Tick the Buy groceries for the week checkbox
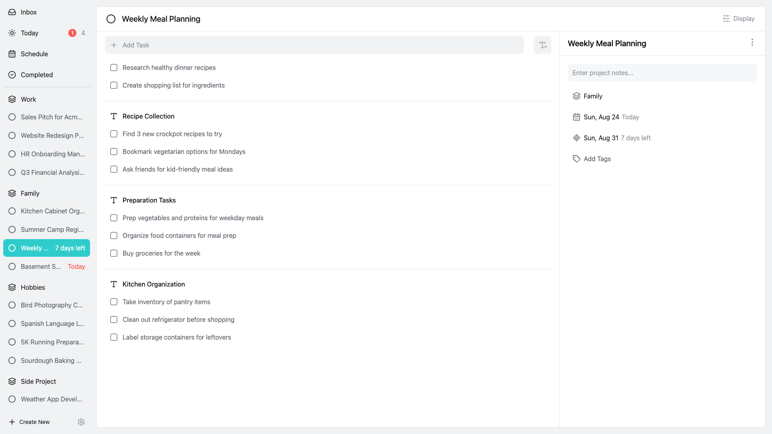Screen dimensions: 772x434 tap(114, 253)
